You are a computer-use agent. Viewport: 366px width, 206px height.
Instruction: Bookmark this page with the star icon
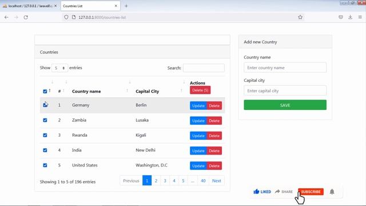[x=300, y=17]
